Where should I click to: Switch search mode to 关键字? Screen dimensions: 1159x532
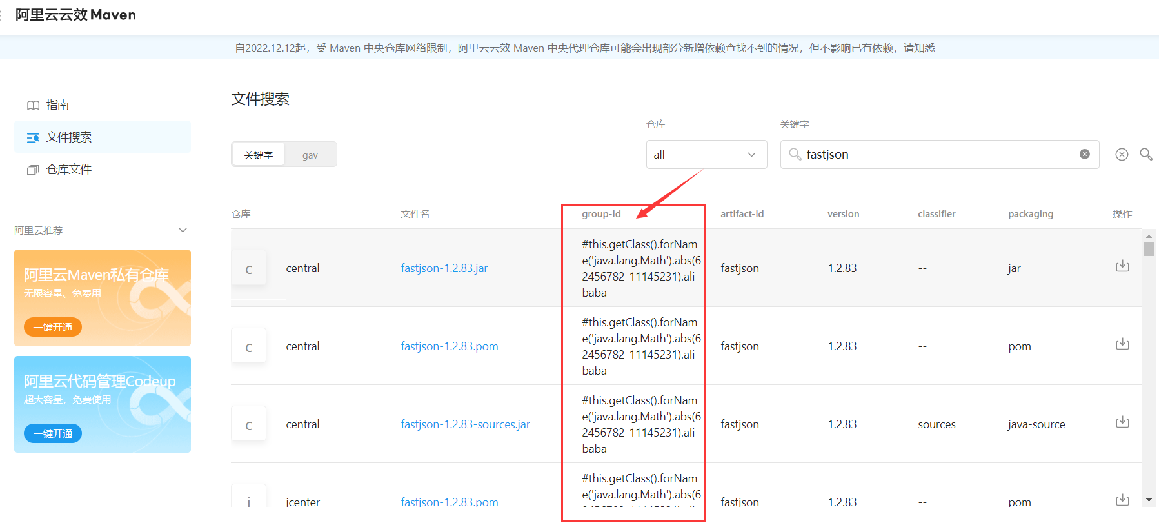(259, 155)
